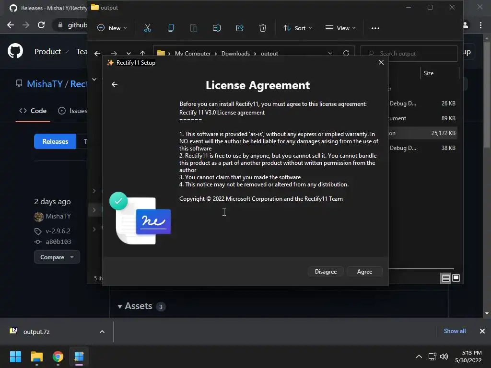Open Chrome three-dot menu

point(480,25)
